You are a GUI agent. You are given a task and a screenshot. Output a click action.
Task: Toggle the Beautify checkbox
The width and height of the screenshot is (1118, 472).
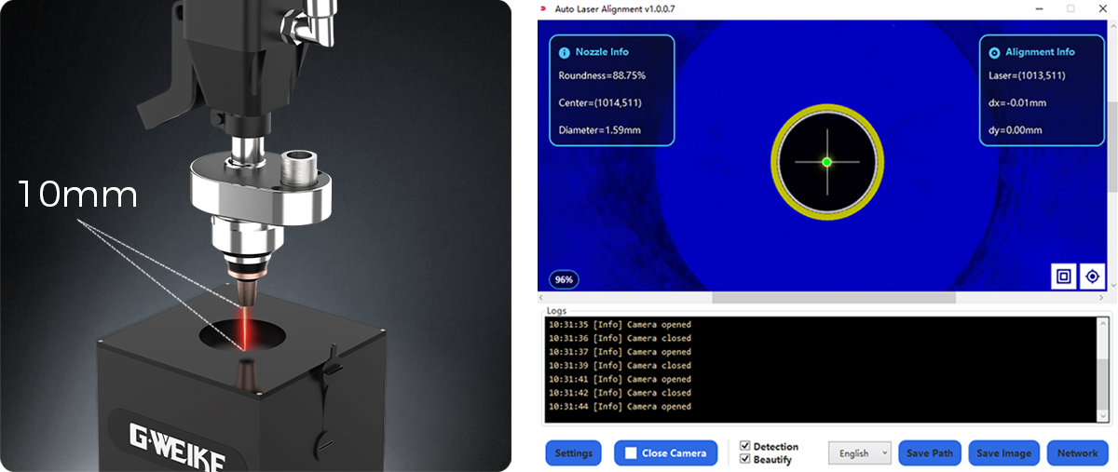click(744, 459)
